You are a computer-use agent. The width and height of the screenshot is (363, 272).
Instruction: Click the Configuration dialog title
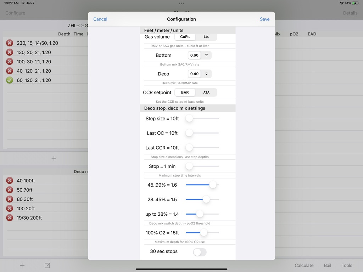tap(181, 19)
